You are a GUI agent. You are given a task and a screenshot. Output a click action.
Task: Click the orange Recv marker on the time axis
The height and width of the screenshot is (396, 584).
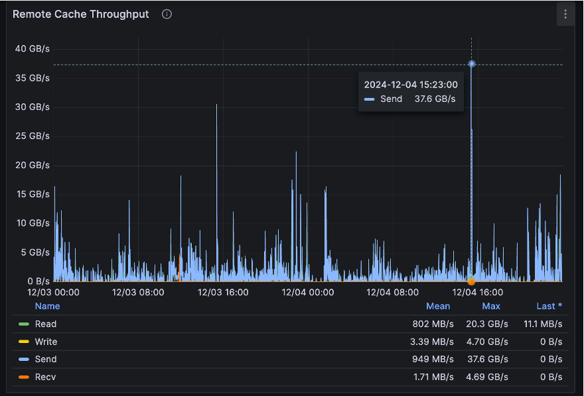coord(472,281)
